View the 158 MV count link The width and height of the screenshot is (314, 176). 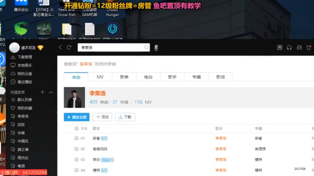tap(143, 102)
